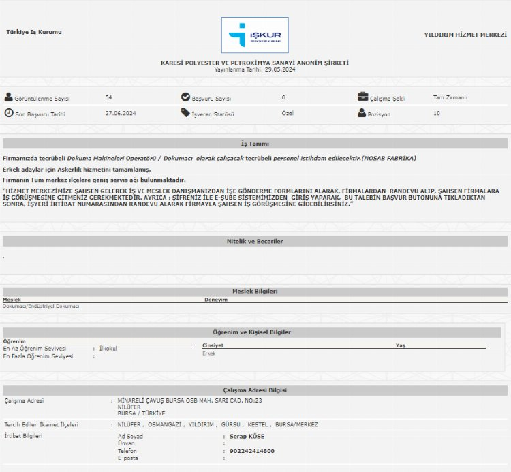511x472 pixels.
Task: Select the Nitelik ve Beceriler section header
Action: coord(255,241)
